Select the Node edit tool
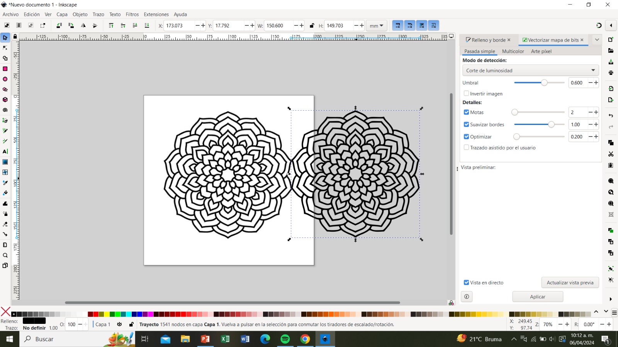This screenshot has height=347, width=618. click(x=5, y=48)
